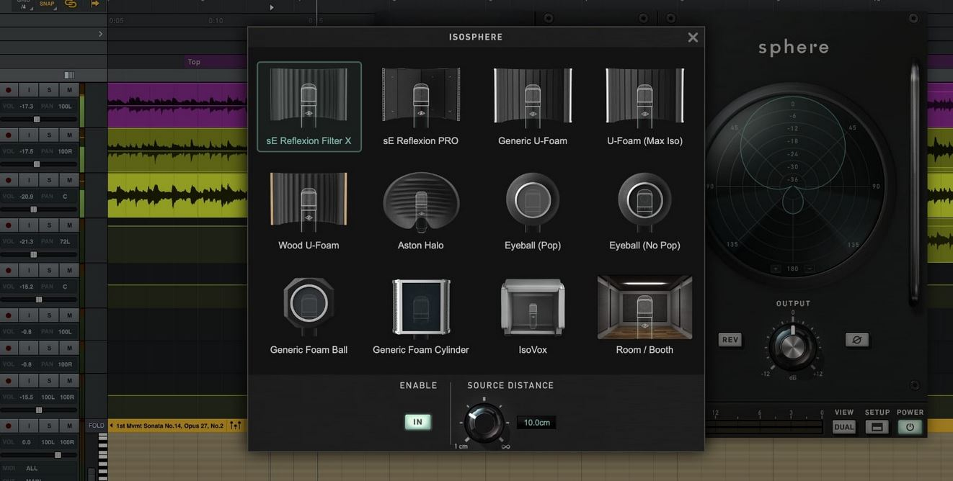
Task: Close the IsoSphere dialog
Action: click(693, 37)
